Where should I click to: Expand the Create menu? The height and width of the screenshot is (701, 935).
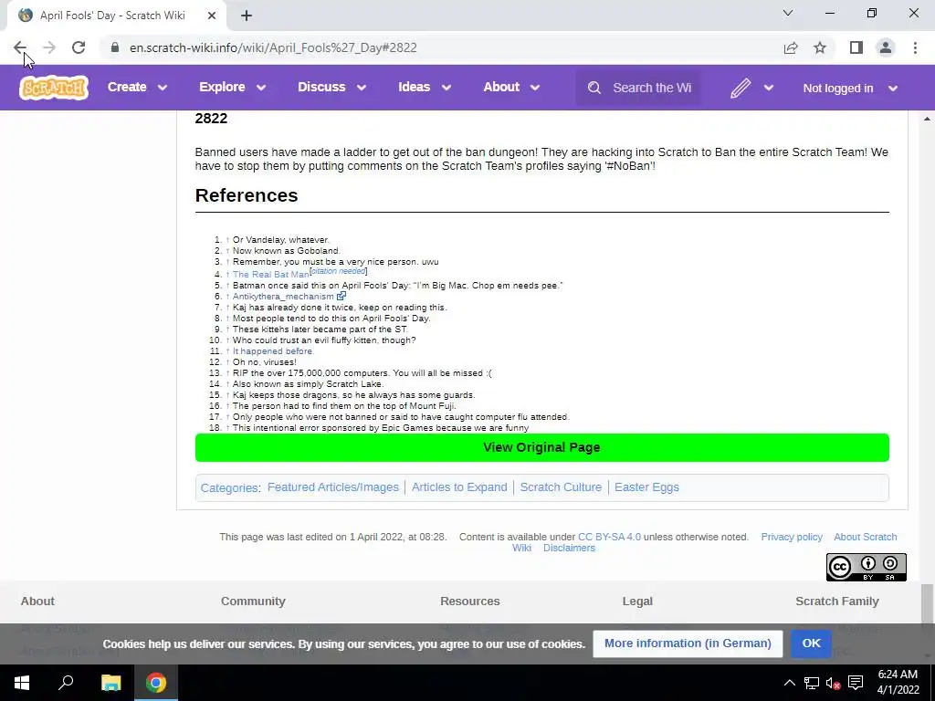[x=137, y=87]
